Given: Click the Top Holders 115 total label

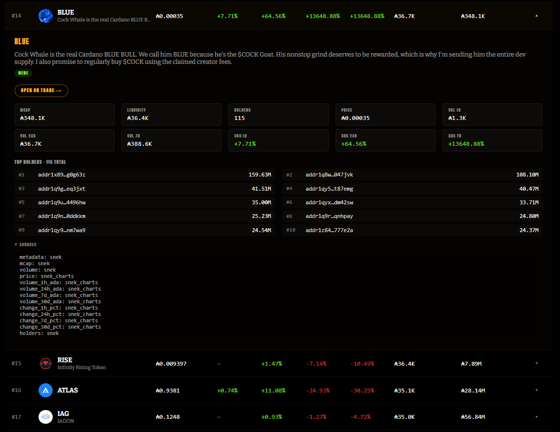Looking at the screenshot, I should click(x=40, y=162).
